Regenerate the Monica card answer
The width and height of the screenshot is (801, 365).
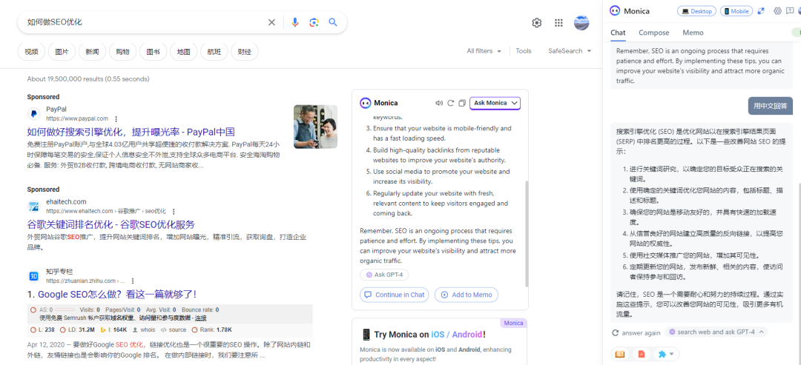[x=451, y=103]
